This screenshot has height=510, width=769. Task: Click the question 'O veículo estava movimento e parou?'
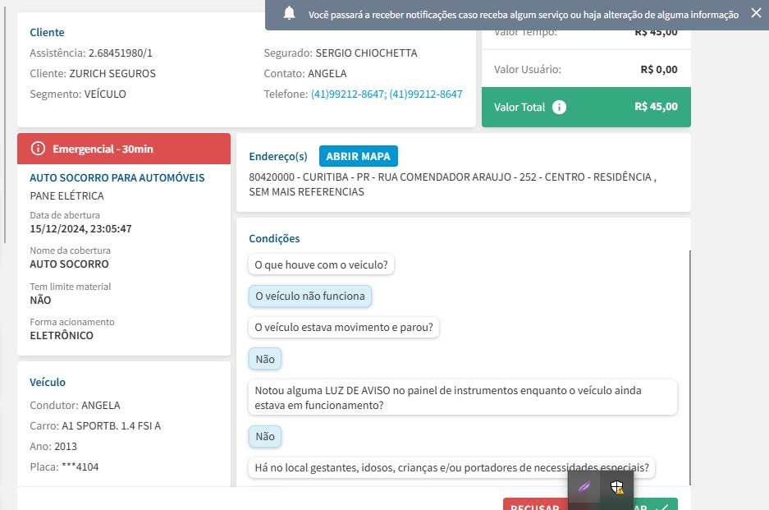click(344, 327)
